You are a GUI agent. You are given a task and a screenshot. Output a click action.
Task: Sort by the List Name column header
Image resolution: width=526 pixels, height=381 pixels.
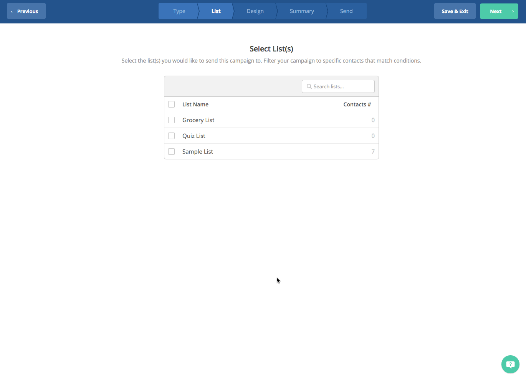click(195, 104)
